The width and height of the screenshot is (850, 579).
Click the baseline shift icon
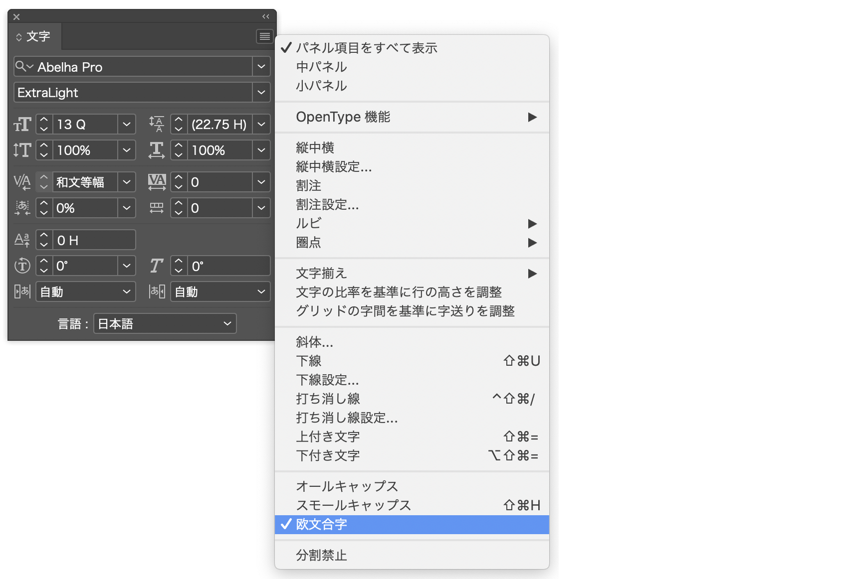22,240
